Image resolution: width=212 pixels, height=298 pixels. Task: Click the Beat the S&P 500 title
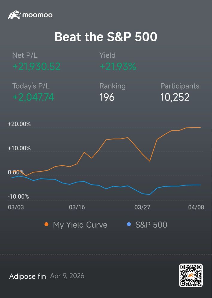tap(106, 37)
